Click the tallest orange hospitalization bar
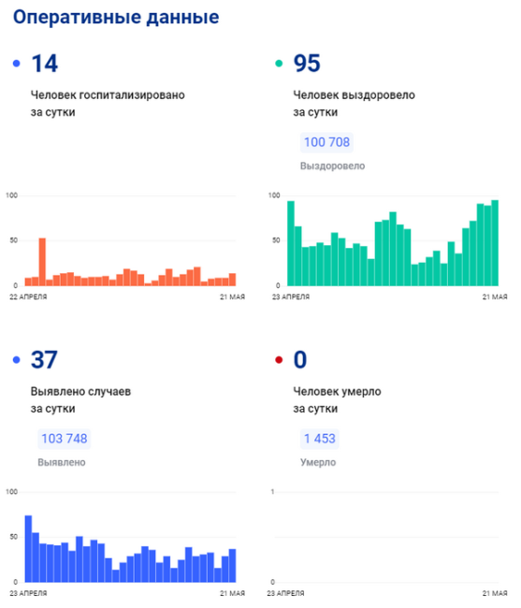The height and width of the screenshot is (608, 521). point(42,262)
